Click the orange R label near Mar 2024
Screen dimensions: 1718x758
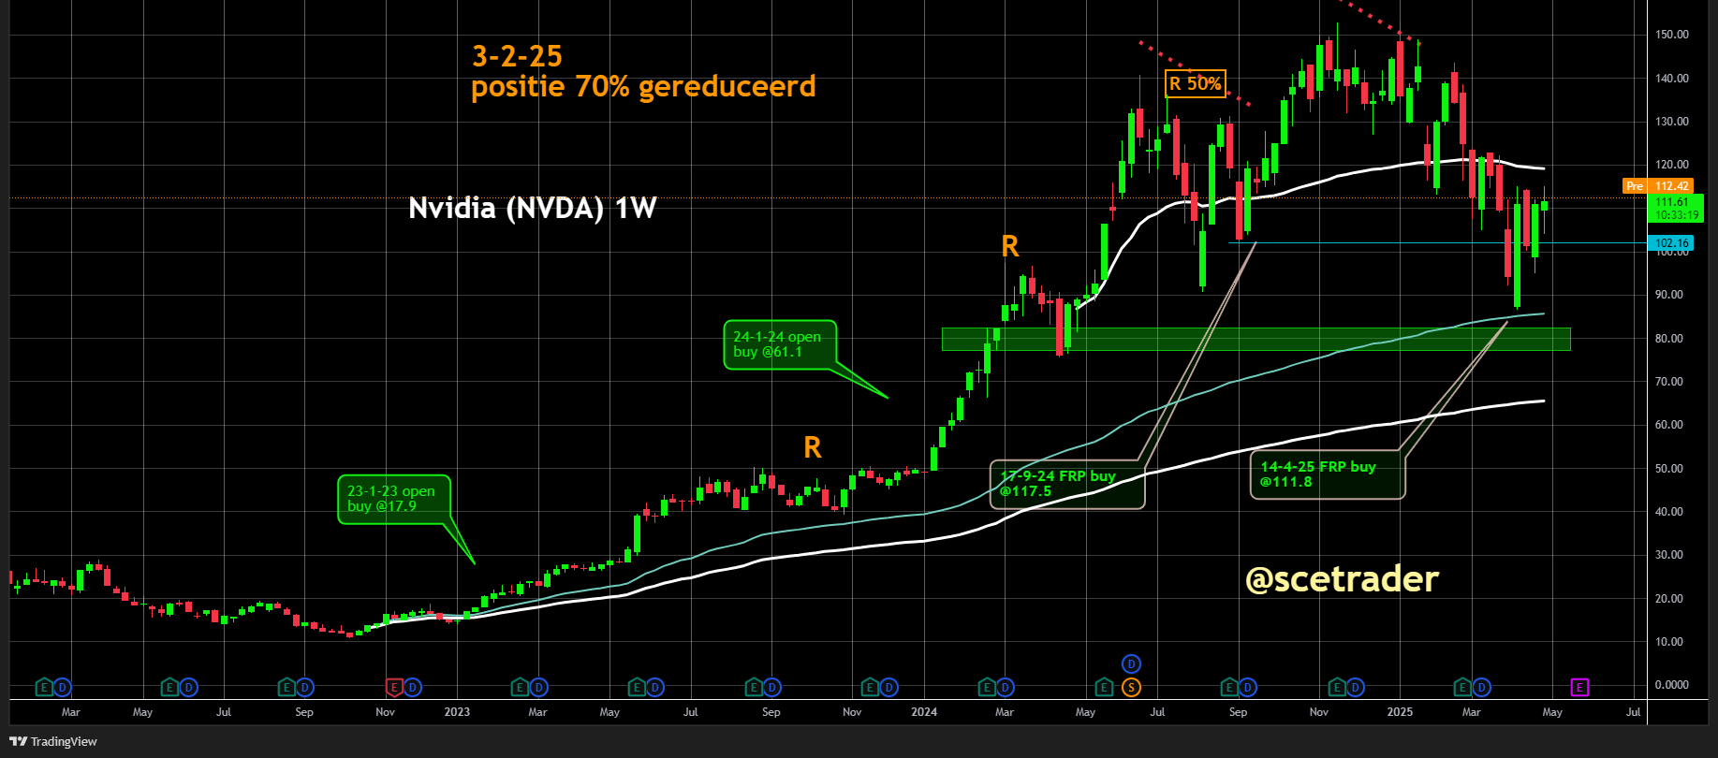pos(1010,246)
